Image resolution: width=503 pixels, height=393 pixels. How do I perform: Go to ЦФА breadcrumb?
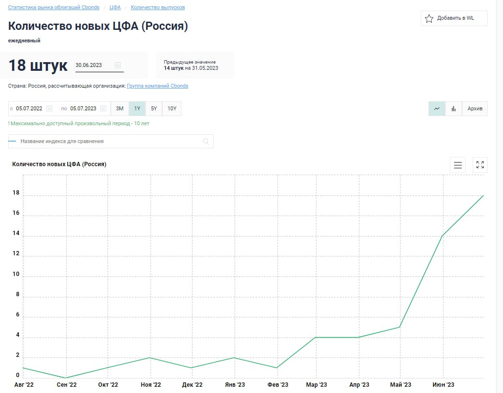coord(115,8)
